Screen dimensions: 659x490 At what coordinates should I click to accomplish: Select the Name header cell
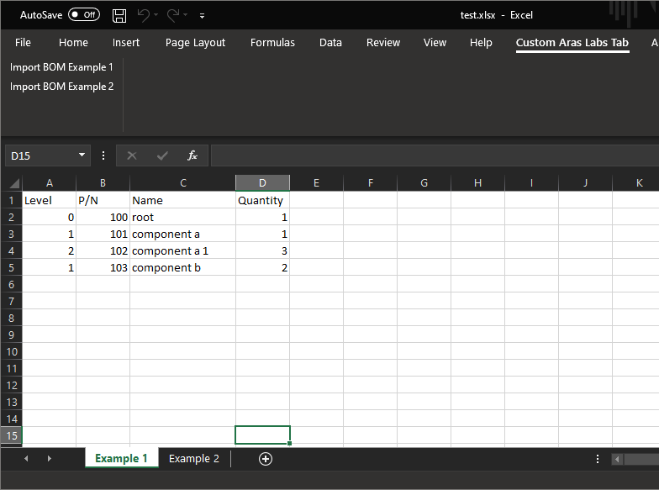click(x=183, y=200)
